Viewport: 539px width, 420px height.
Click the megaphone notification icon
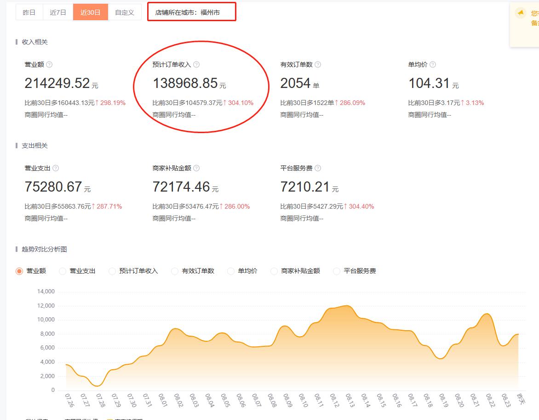coord(520,13)
